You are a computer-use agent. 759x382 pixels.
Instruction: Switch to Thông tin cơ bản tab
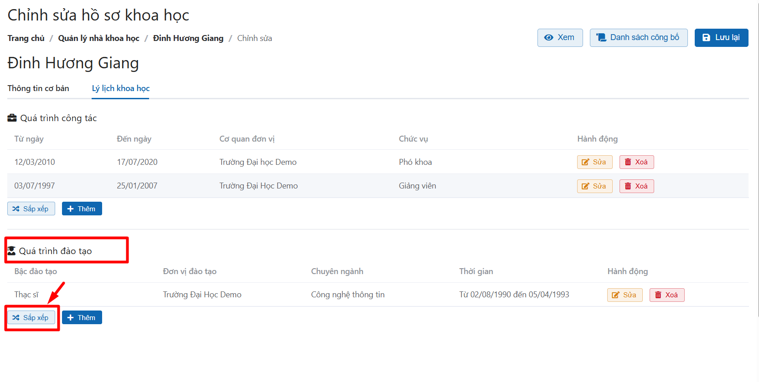point(38,88)
